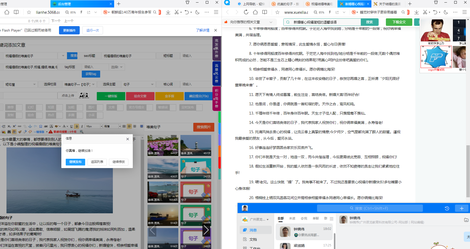Toggle bold formatting in the editor
Screen dimensions: 470x249
pyautogui.click(x=77, y=126)
